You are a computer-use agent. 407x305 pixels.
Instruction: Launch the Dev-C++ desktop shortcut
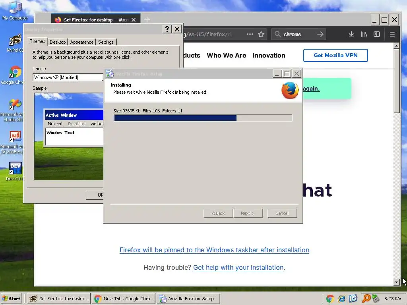(x=15, y=171)
